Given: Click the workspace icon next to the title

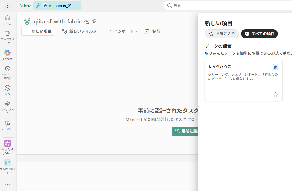Looking at the screenshot, I should tap(27, 21).
